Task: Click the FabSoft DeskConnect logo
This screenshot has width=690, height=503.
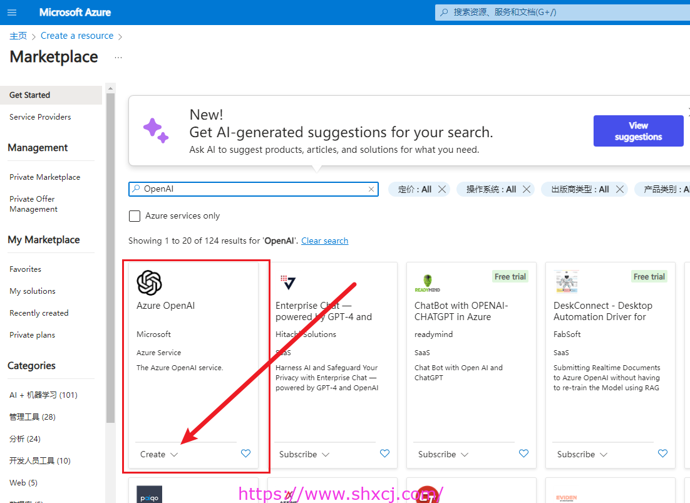Action: pyautogui.click(x=567, y=282)
